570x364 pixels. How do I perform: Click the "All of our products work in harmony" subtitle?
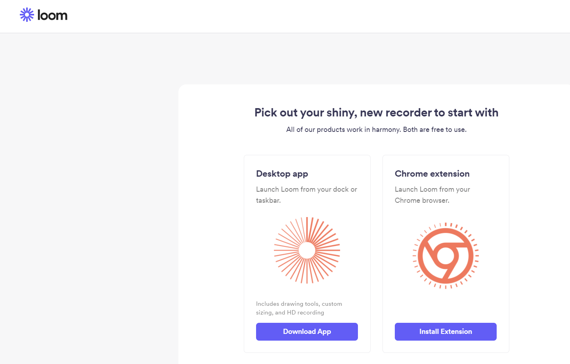pos(344,130)
